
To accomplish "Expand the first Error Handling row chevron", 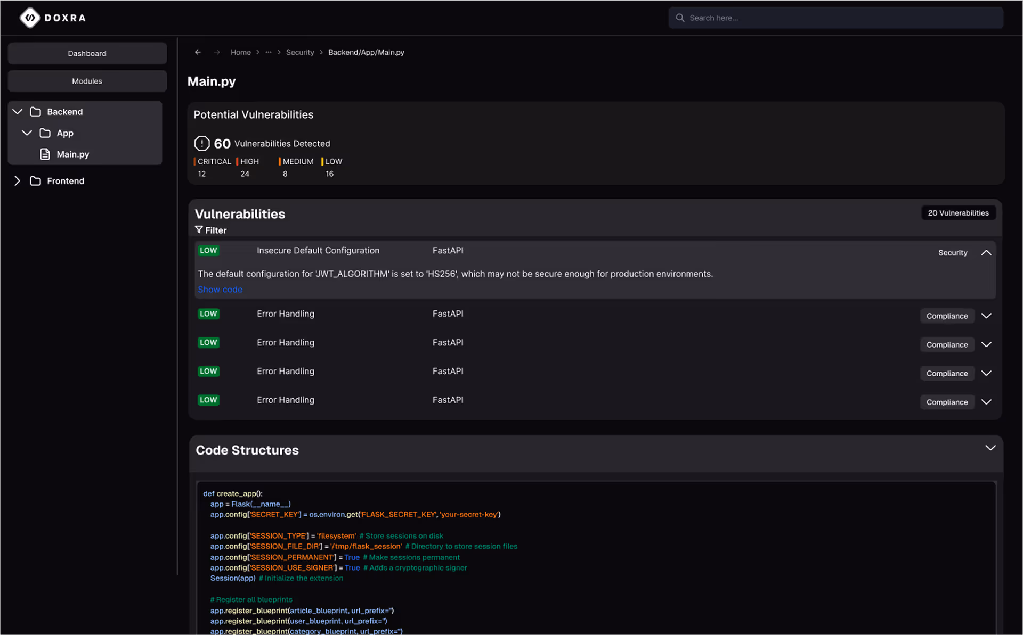I will click(986, 316).
